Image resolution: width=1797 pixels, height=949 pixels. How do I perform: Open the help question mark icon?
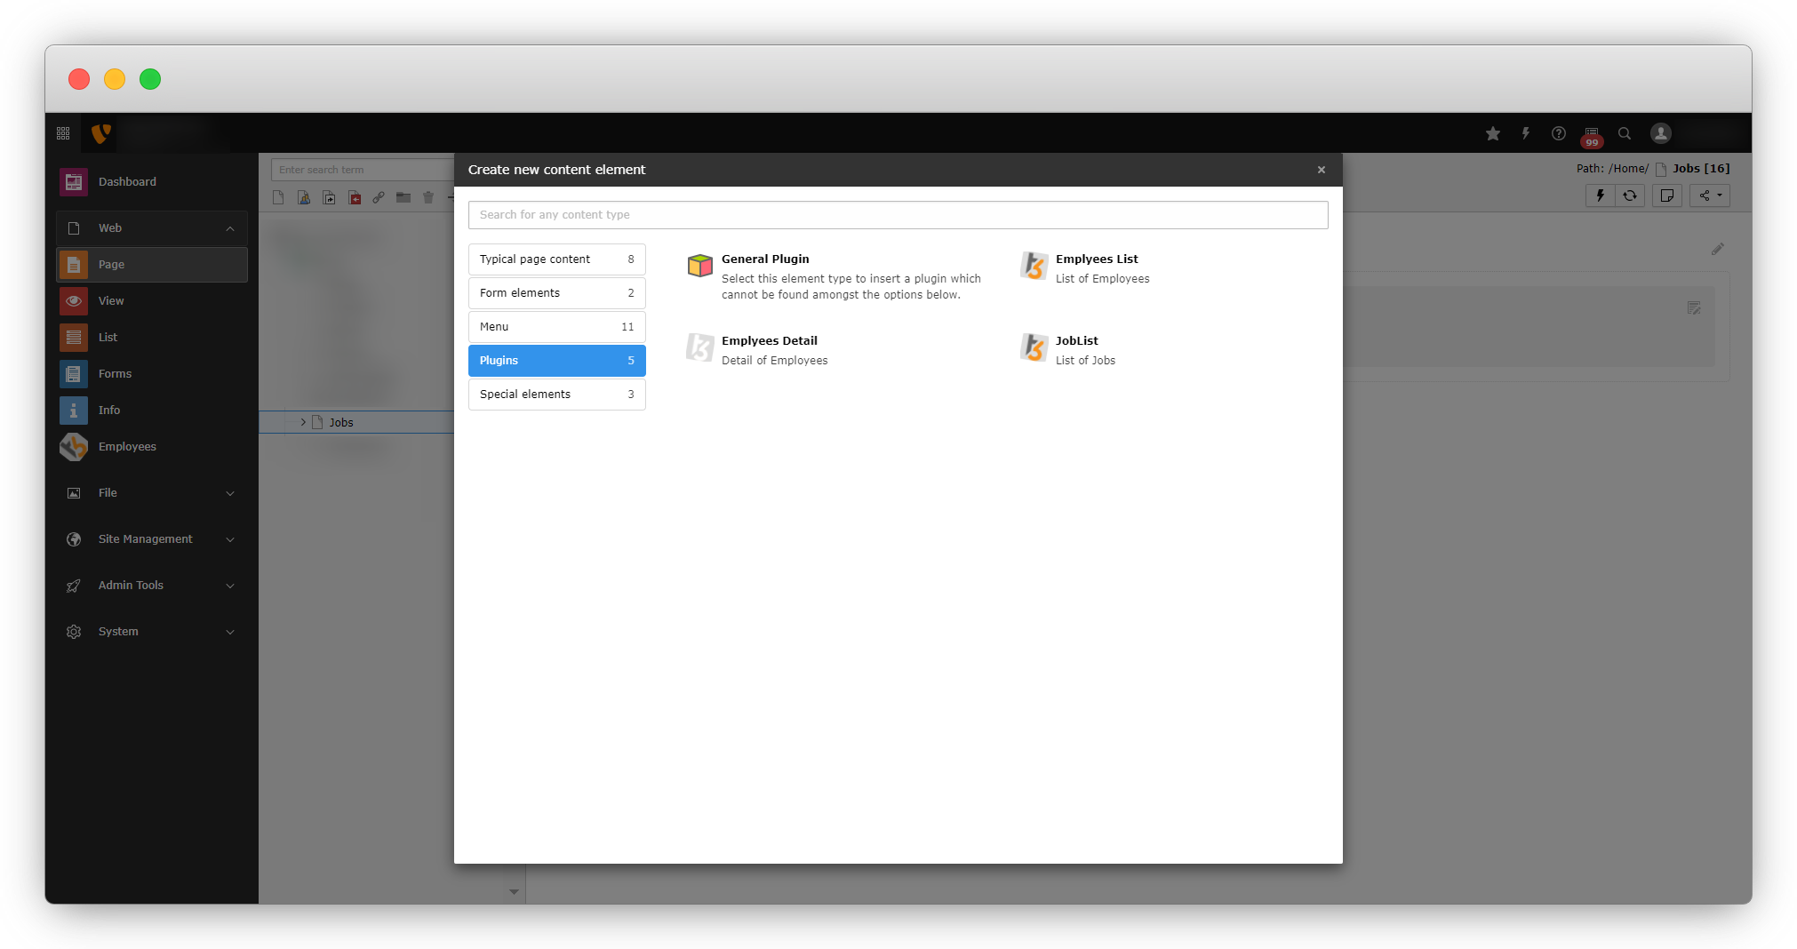pos(1558,133)
